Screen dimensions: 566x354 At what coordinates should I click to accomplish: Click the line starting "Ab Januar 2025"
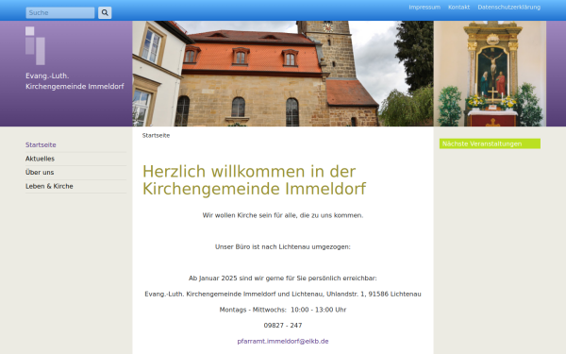pyautogui.click(x=283, y=278)
